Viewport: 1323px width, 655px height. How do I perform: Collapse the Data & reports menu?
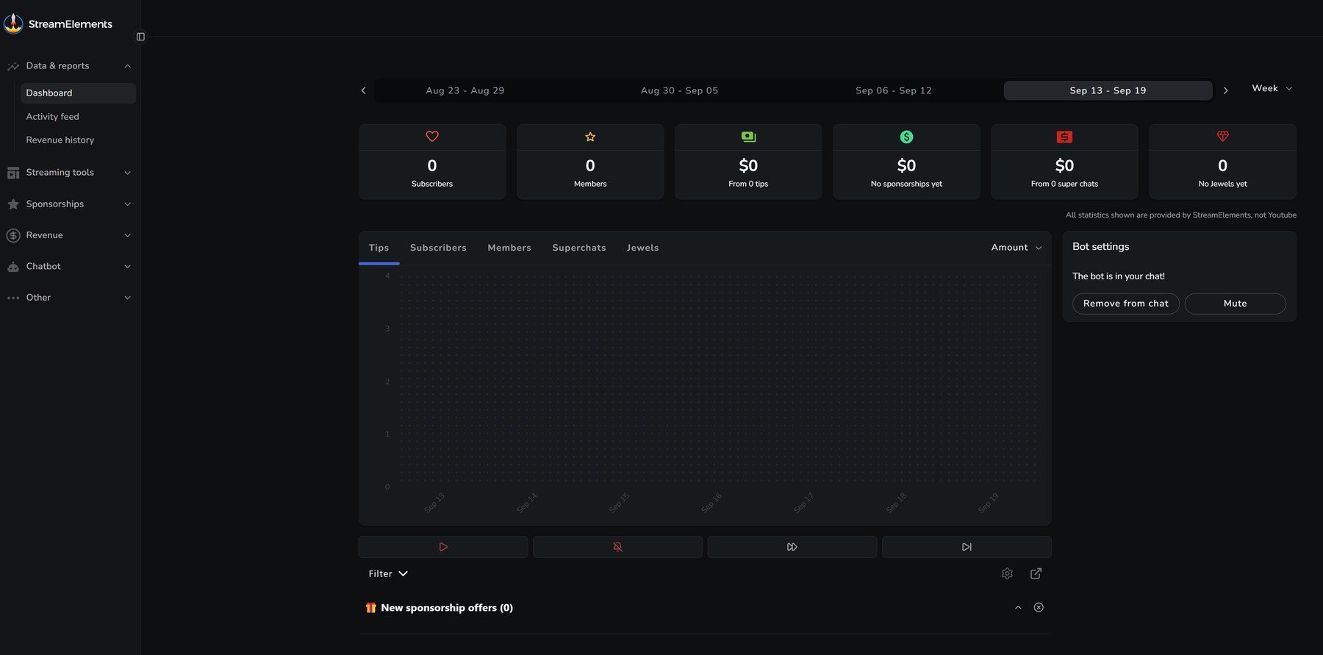[x=127, y=66]
